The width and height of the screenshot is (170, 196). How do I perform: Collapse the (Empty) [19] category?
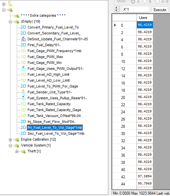[x=11, y=22]
